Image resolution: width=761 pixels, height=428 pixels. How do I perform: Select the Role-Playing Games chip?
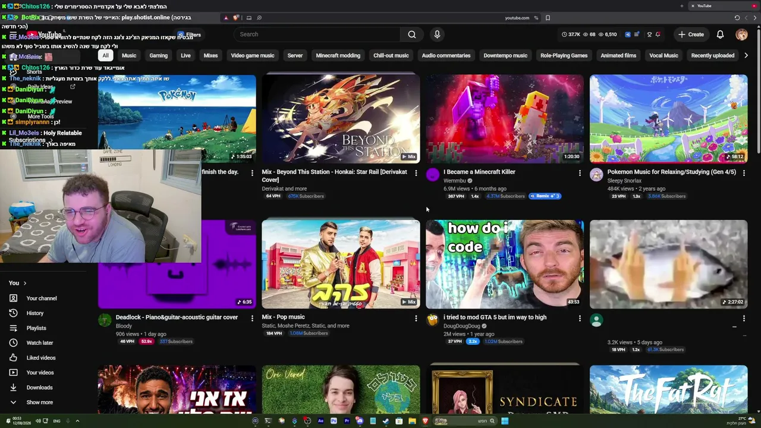coord(564,55)
